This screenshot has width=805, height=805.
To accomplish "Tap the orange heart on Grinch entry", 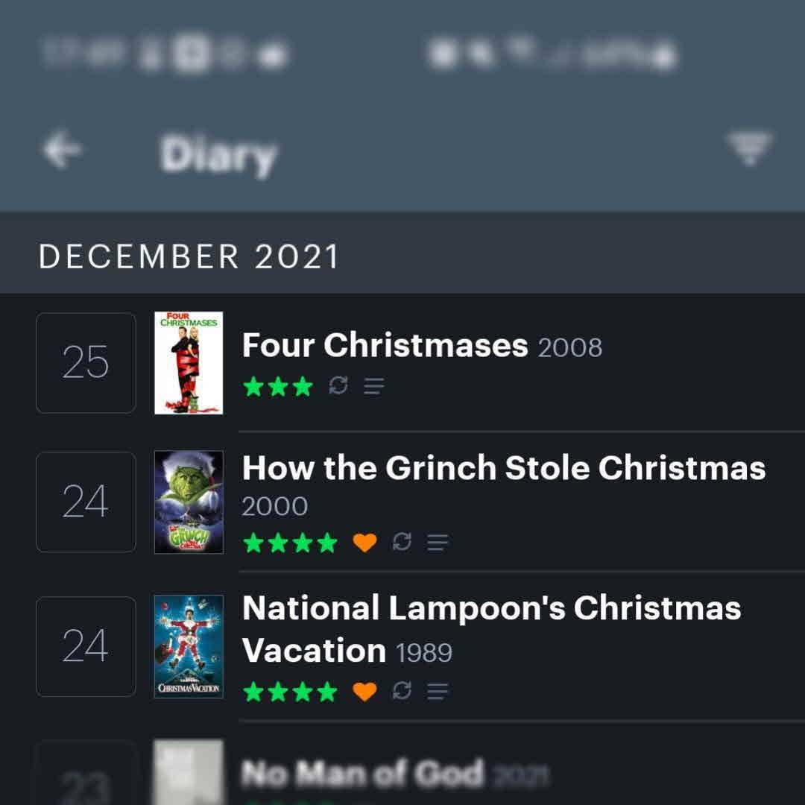I will click(x=364, y=543).
